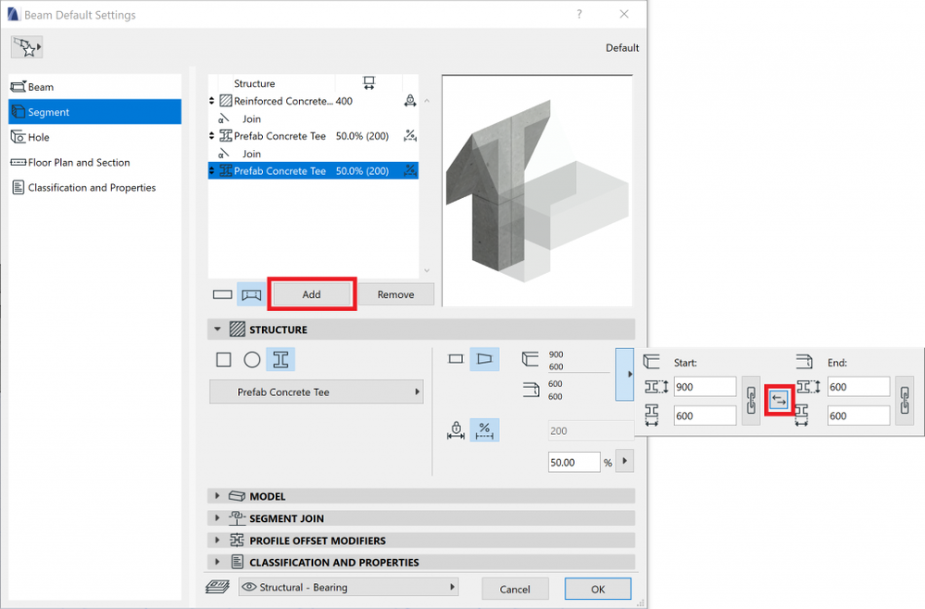Select uniform segment geometry toggle
The width and height of the screenshot is (925, 609).
click(x=456, y=359)
